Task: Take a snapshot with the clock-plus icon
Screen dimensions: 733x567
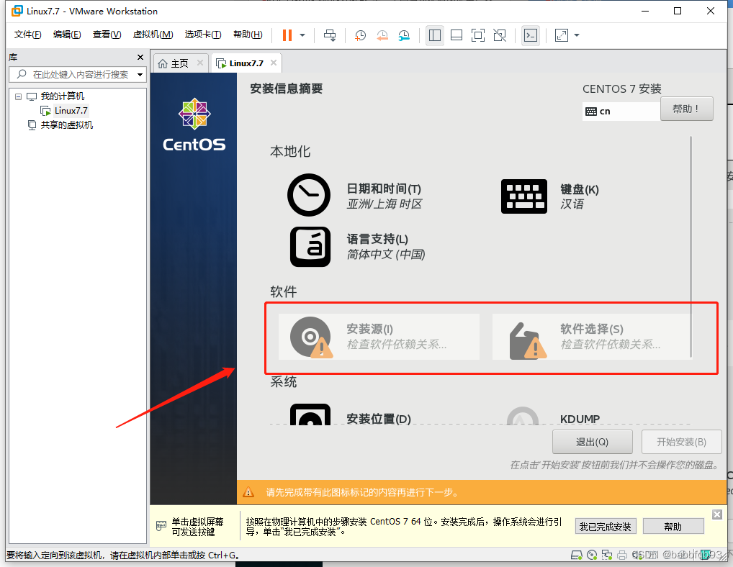Action: (360, 35)
